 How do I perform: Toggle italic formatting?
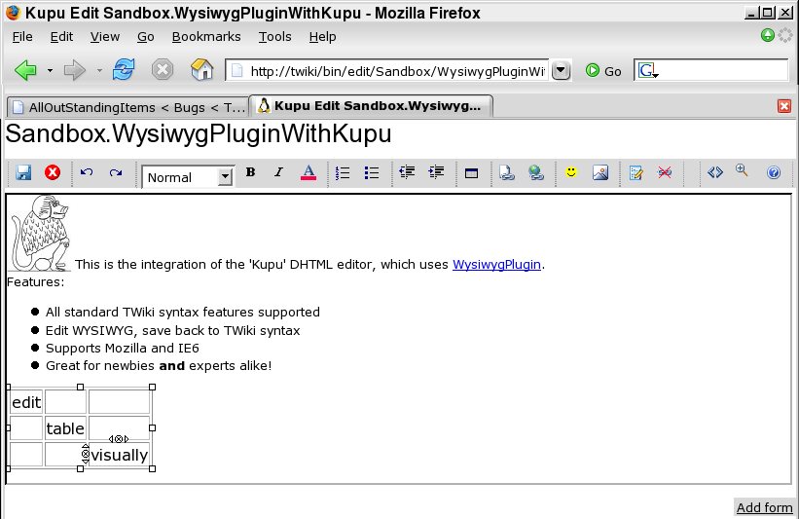point(278,172)
